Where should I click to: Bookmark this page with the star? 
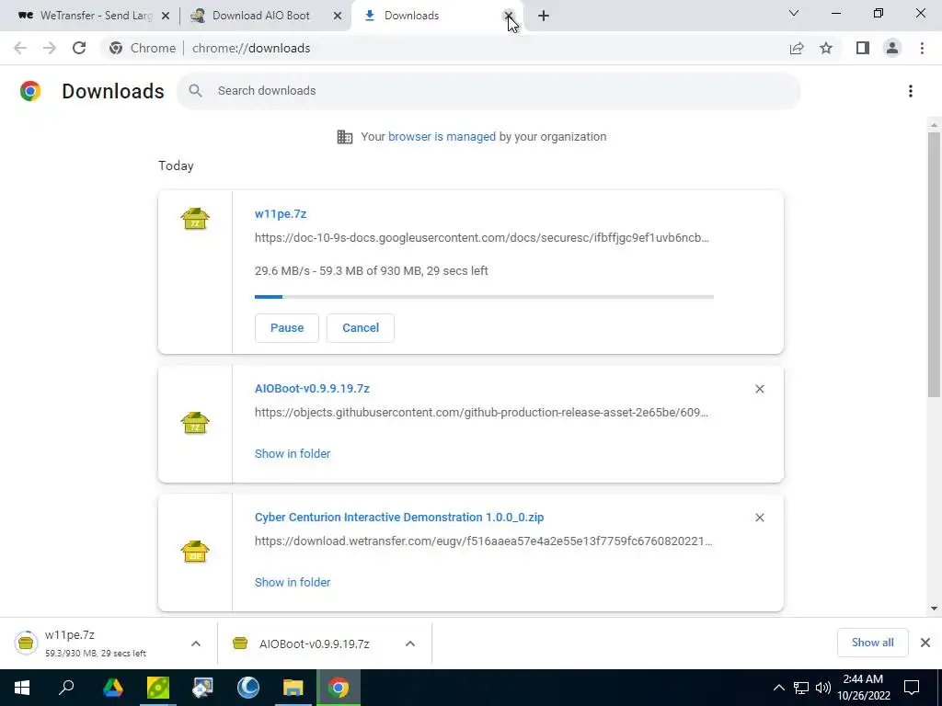826,48
